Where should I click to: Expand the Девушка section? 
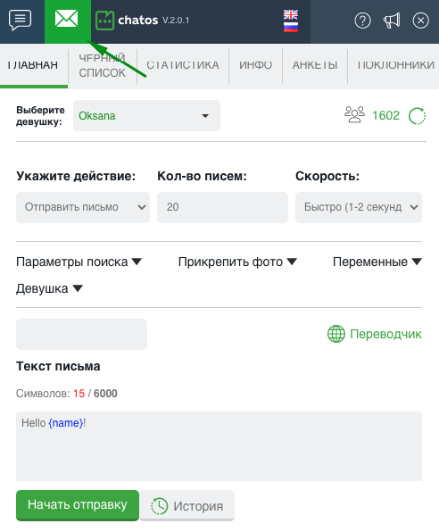[50, 288]
